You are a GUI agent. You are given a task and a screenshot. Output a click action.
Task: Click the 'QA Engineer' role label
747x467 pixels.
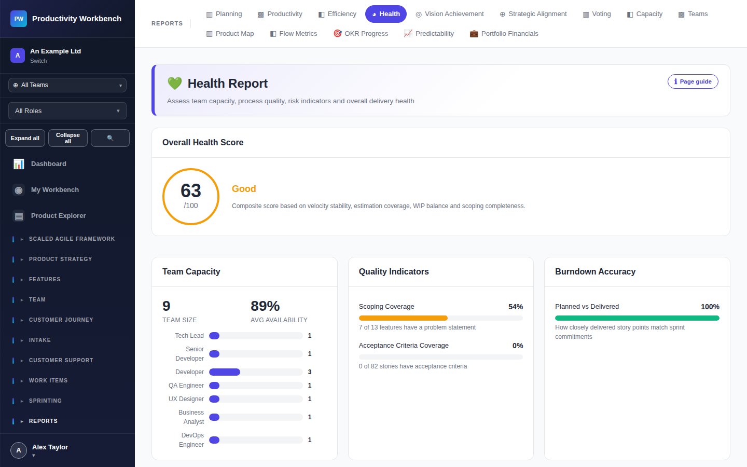click(x=186, y=386)
